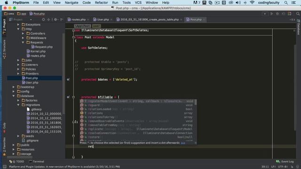Image resolution: width=301 pixels, height=169 pixels.
Task: Collapse the database folder
Action: [14, 96]
